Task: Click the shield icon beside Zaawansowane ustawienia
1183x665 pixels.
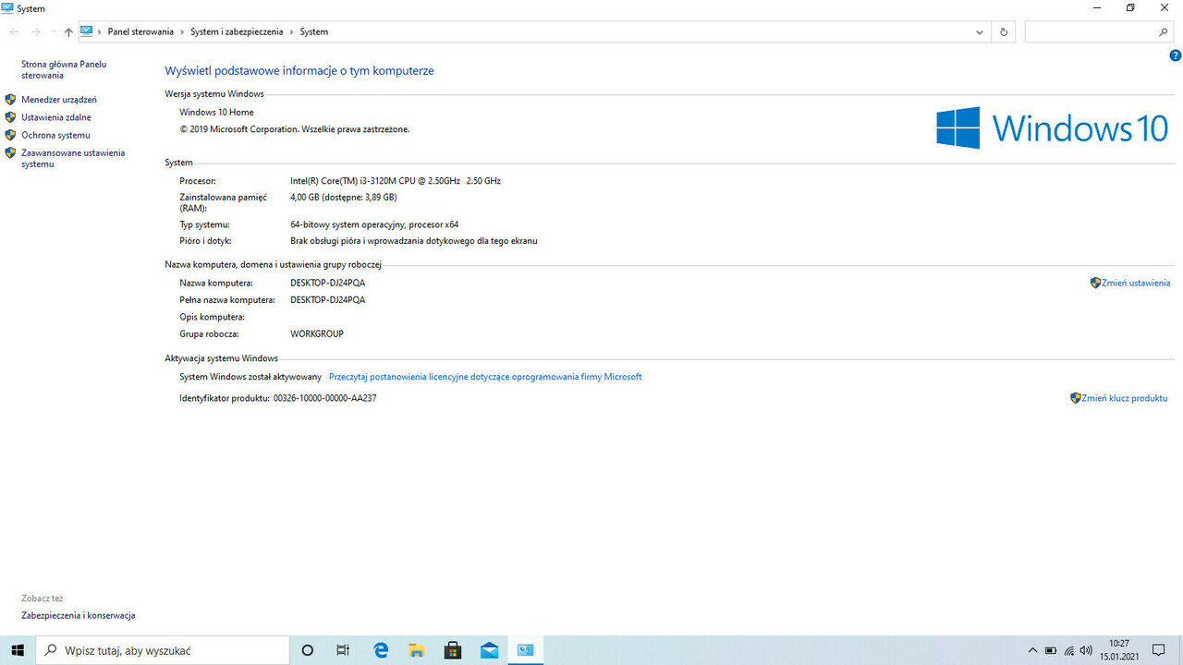Action: point(10,152)
